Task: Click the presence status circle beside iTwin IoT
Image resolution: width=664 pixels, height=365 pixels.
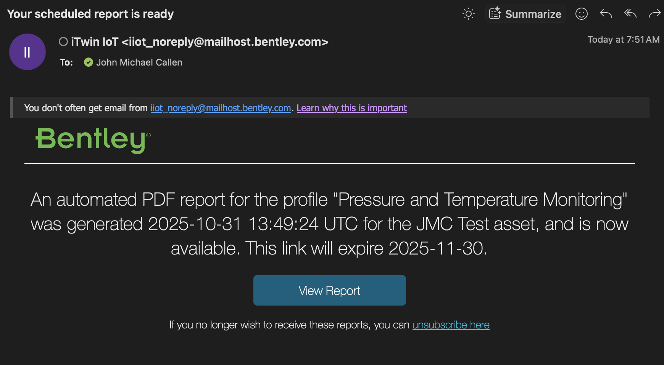Action: 63,42
